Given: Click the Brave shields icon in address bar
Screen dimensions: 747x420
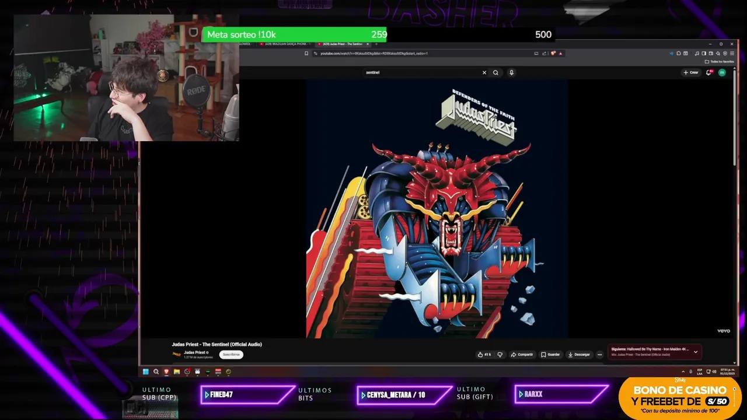Looking at the screenshot, I should tap(553, 53).
